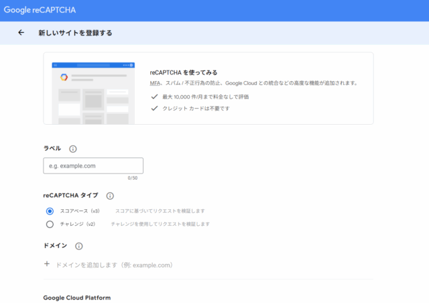This screenshot has height=303, width=429.
Task: Click the plus icon to add domain
Action: point(47,264)
